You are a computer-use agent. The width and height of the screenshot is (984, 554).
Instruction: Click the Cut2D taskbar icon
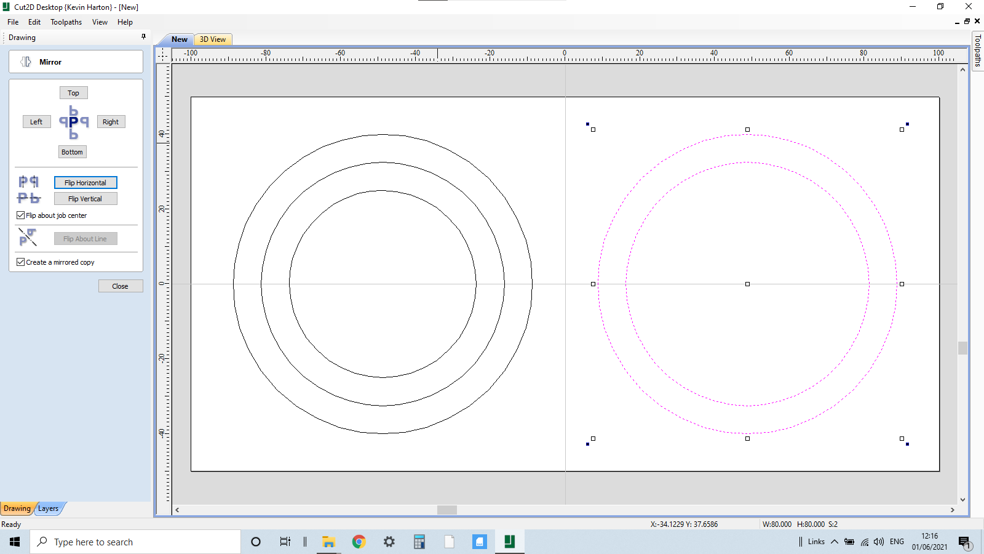pyautogui.click(x=509, y=542)
